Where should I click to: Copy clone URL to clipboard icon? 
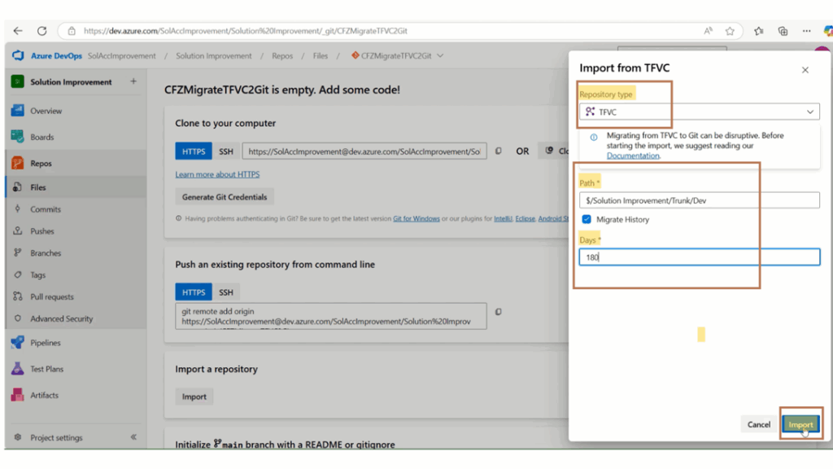point(499,151)
